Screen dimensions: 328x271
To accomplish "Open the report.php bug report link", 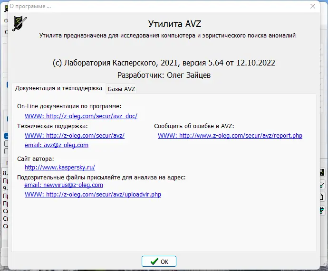I will pyautogui.click(x=230, y=136).
